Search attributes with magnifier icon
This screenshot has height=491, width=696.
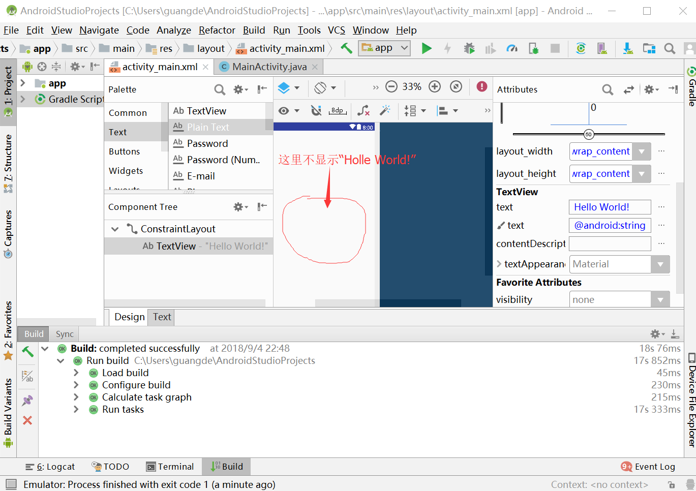point(608,89)
